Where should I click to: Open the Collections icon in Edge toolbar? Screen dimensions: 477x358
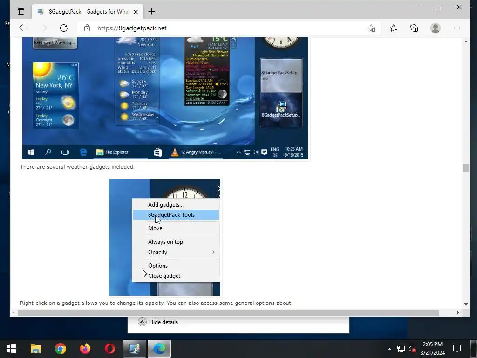414,28
